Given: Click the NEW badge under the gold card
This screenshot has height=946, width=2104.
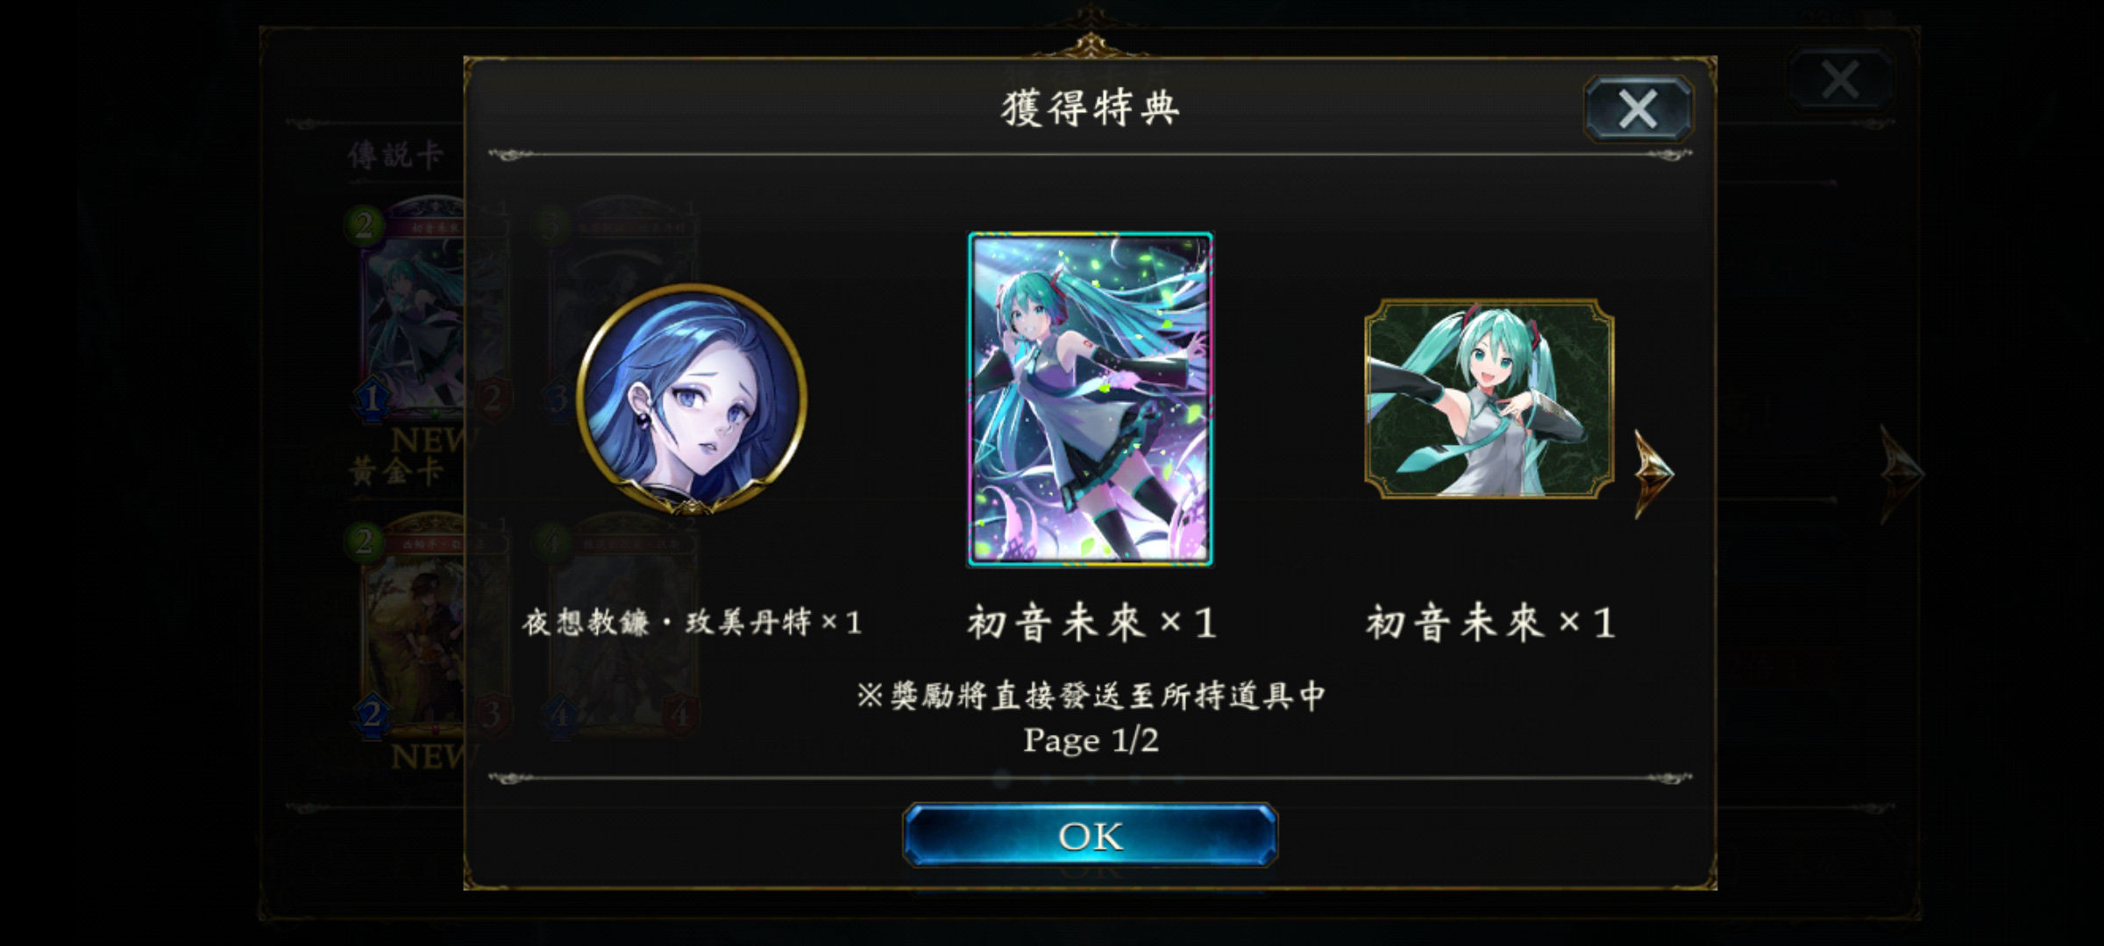Looking at the screenshot, I should pos(430,756).
